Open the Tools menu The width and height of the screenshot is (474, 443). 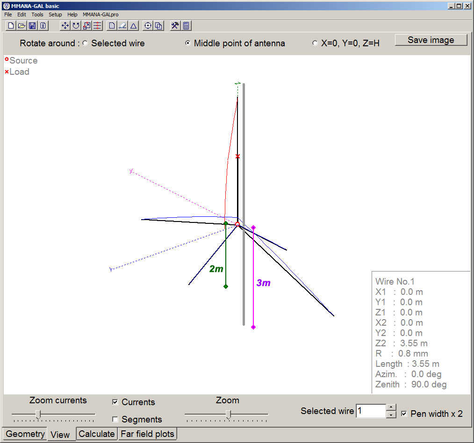pyautogui.click(x=37, y=14)
